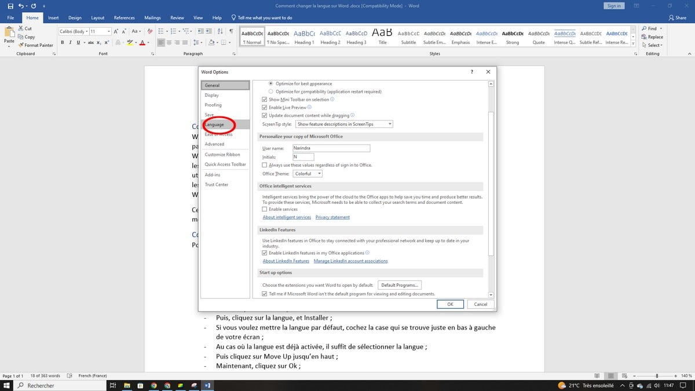
Task: Decrease font size with shrink icon
Action: click(x=125, y=31)
